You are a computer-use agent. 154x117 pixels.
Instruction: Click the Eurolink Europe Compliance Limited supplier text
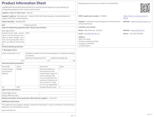point(99,23)
